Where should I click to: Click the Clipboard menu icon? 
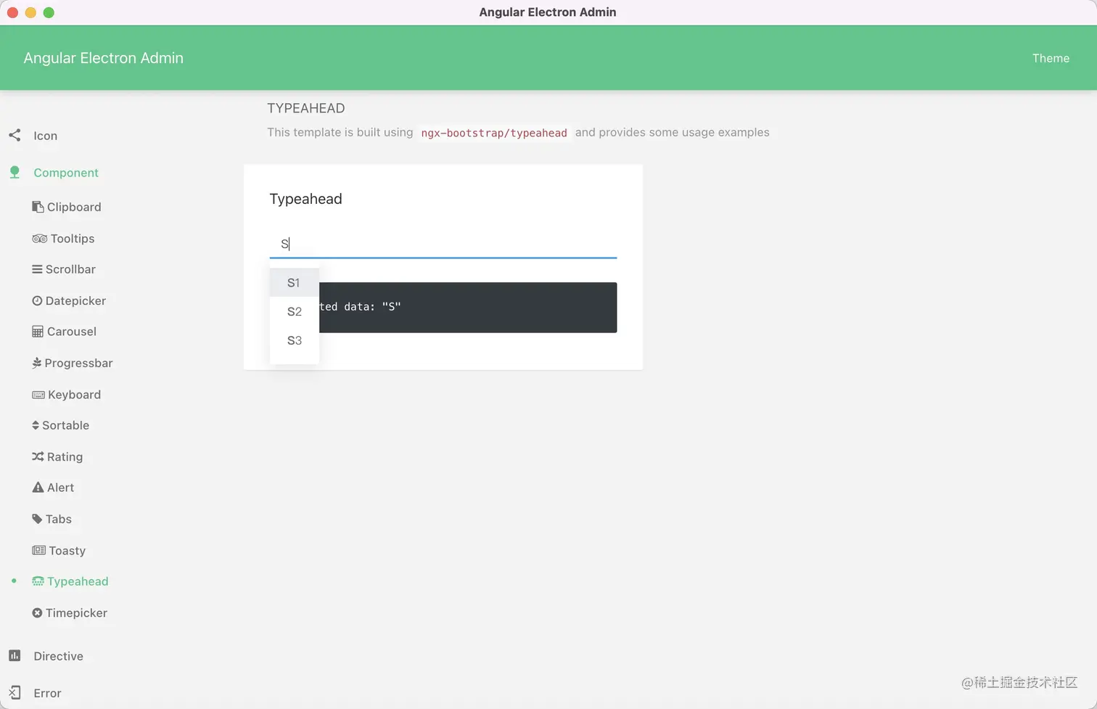tap(38, 207)
